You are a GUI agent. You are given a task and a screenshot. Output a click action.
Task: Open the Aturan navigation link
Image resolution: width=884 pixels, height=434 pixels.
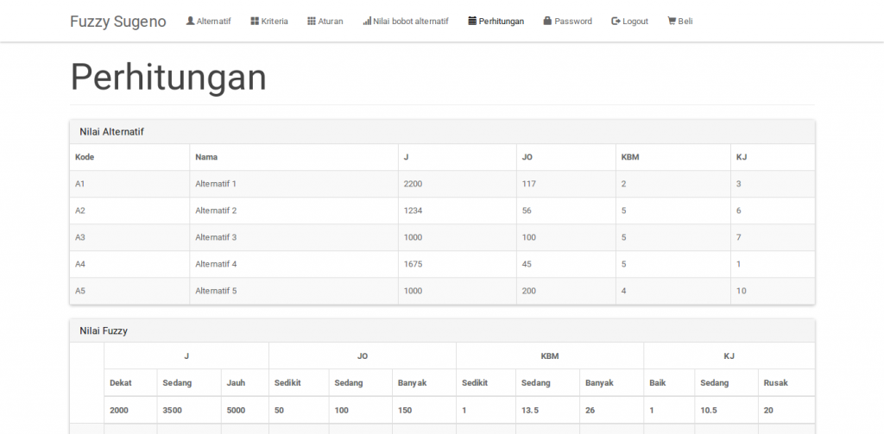click(x=331, y=22)
